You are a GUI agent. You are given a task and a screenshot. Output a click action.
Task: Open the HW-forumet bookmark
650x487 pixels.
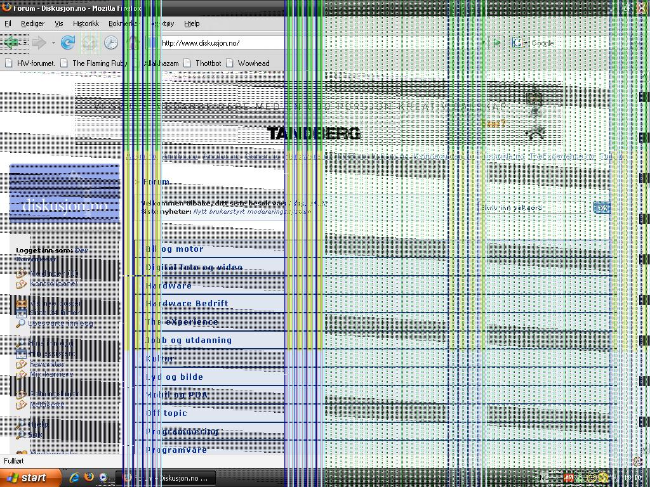tap(30, 63)
